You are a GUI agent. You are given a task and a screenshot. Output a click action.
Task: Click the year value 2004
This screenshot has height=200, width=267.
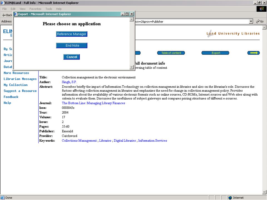(65, 112)
